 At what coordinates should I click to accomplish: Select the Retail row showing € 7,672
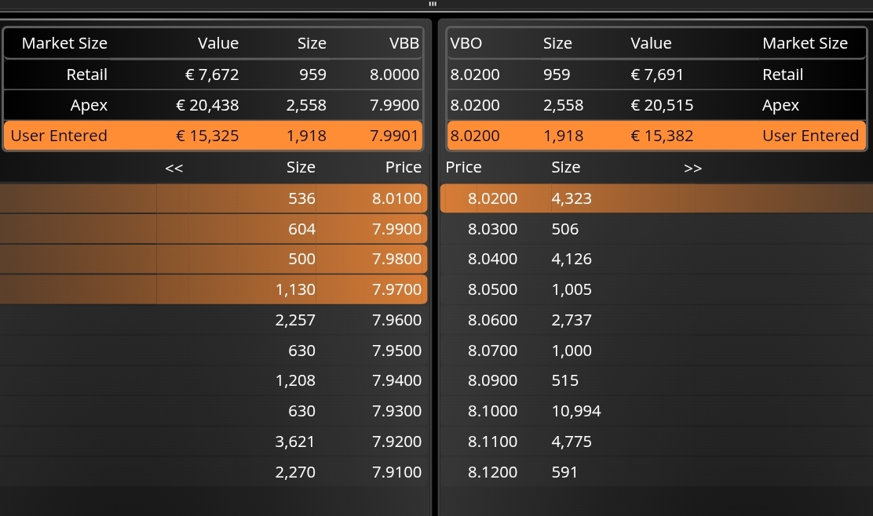tap(212, 75)
